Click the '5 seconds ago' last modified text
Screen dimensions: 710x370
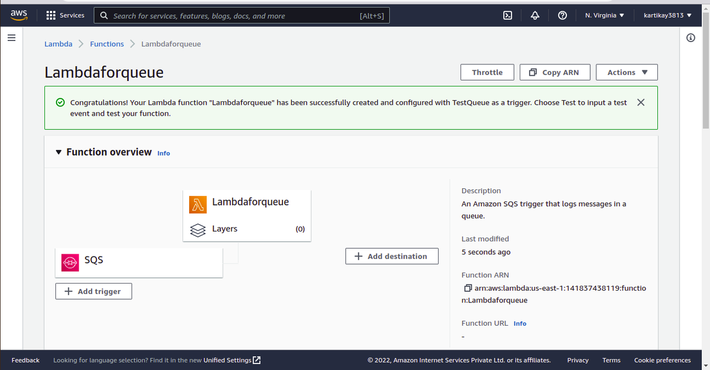coord(486,252)
